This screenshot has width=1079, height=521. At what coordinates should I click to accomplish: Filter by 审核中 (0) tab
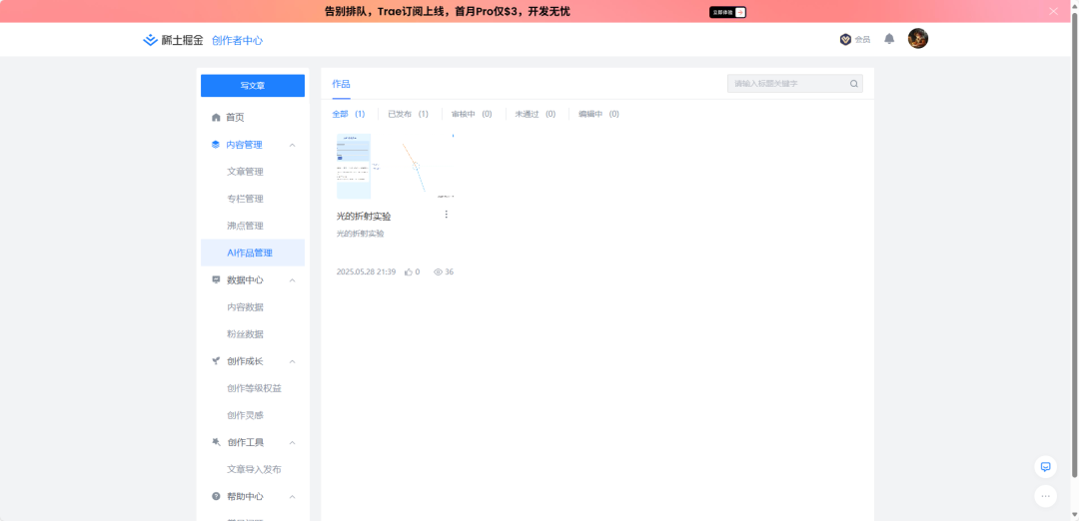[x=472, y=114]
